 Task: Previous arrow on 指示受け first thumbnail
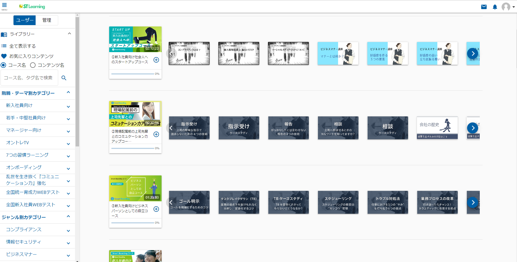click(x=171, y=128)
